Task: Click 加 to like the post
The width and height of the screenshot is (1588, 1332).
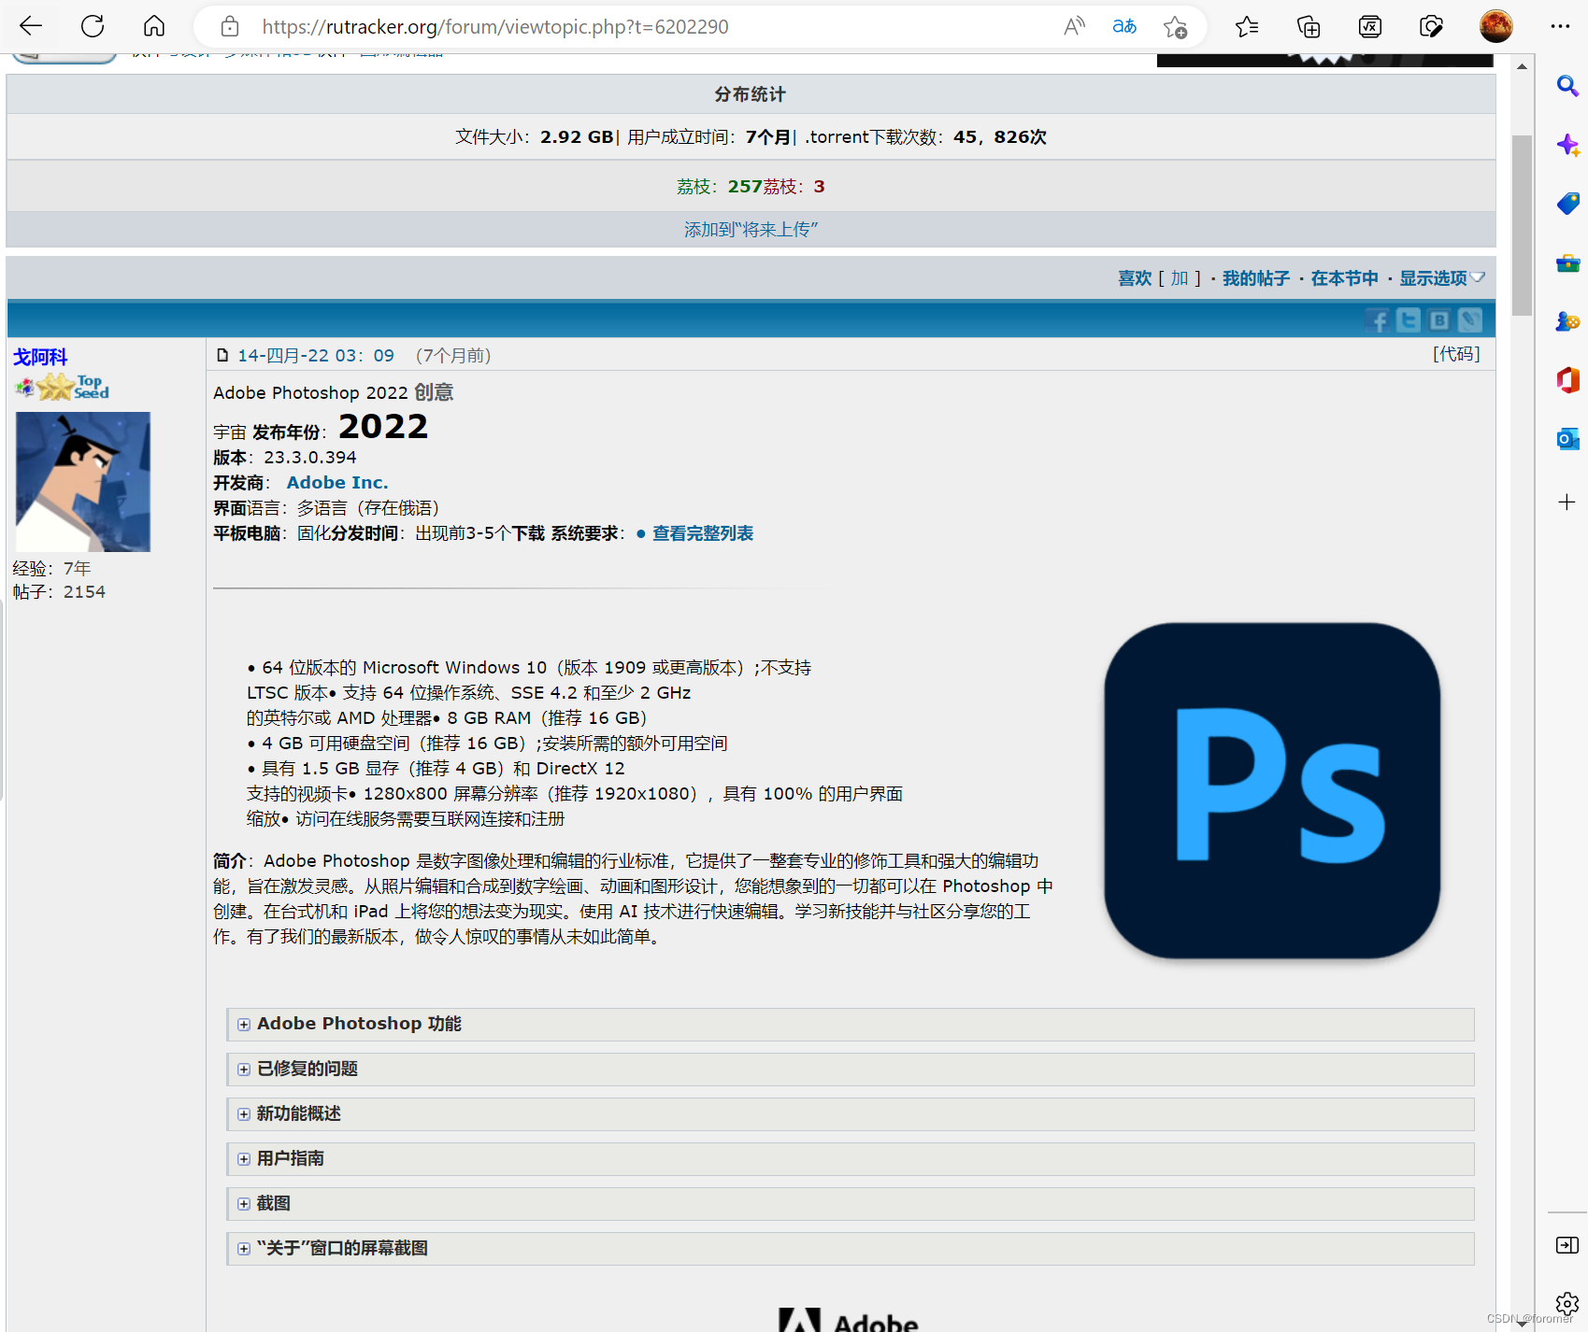Action: point(1179,277)
